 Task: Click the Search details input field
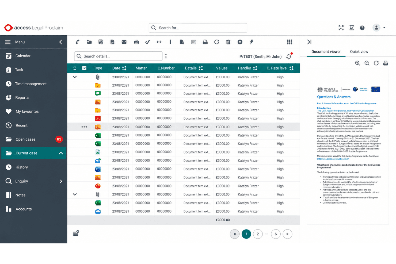(118, 56)
